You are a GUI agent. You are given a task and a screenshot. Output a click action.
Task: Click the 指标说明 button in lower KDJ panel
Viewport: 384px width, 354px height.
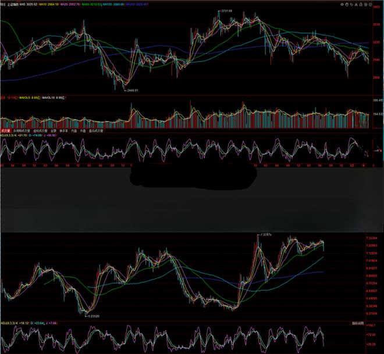[358, 323]
